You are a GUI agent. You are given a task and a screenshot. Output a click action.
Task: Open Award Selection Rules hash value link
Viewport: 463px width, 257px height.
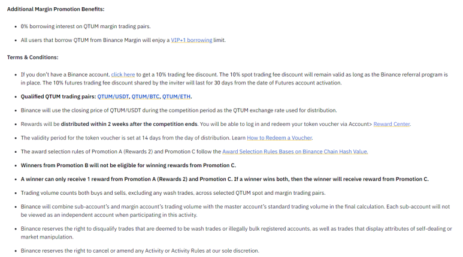(295, 152)
